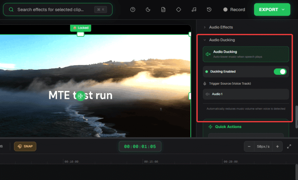The image size is (298, 180).
Task: Click the properties panel vertical scrollbar
Action: click(297, 117)
